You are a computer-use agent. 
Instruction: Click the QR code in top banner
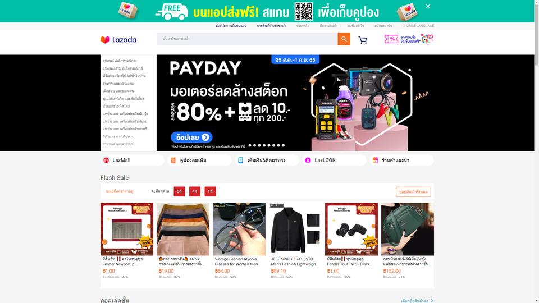point(304,12)
